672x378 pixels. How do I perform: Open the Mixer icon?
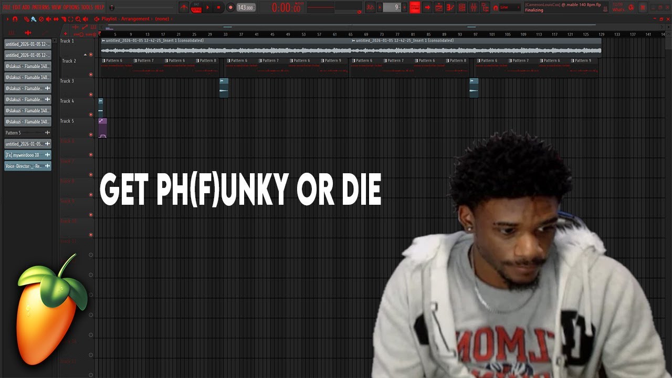(473, 7)
